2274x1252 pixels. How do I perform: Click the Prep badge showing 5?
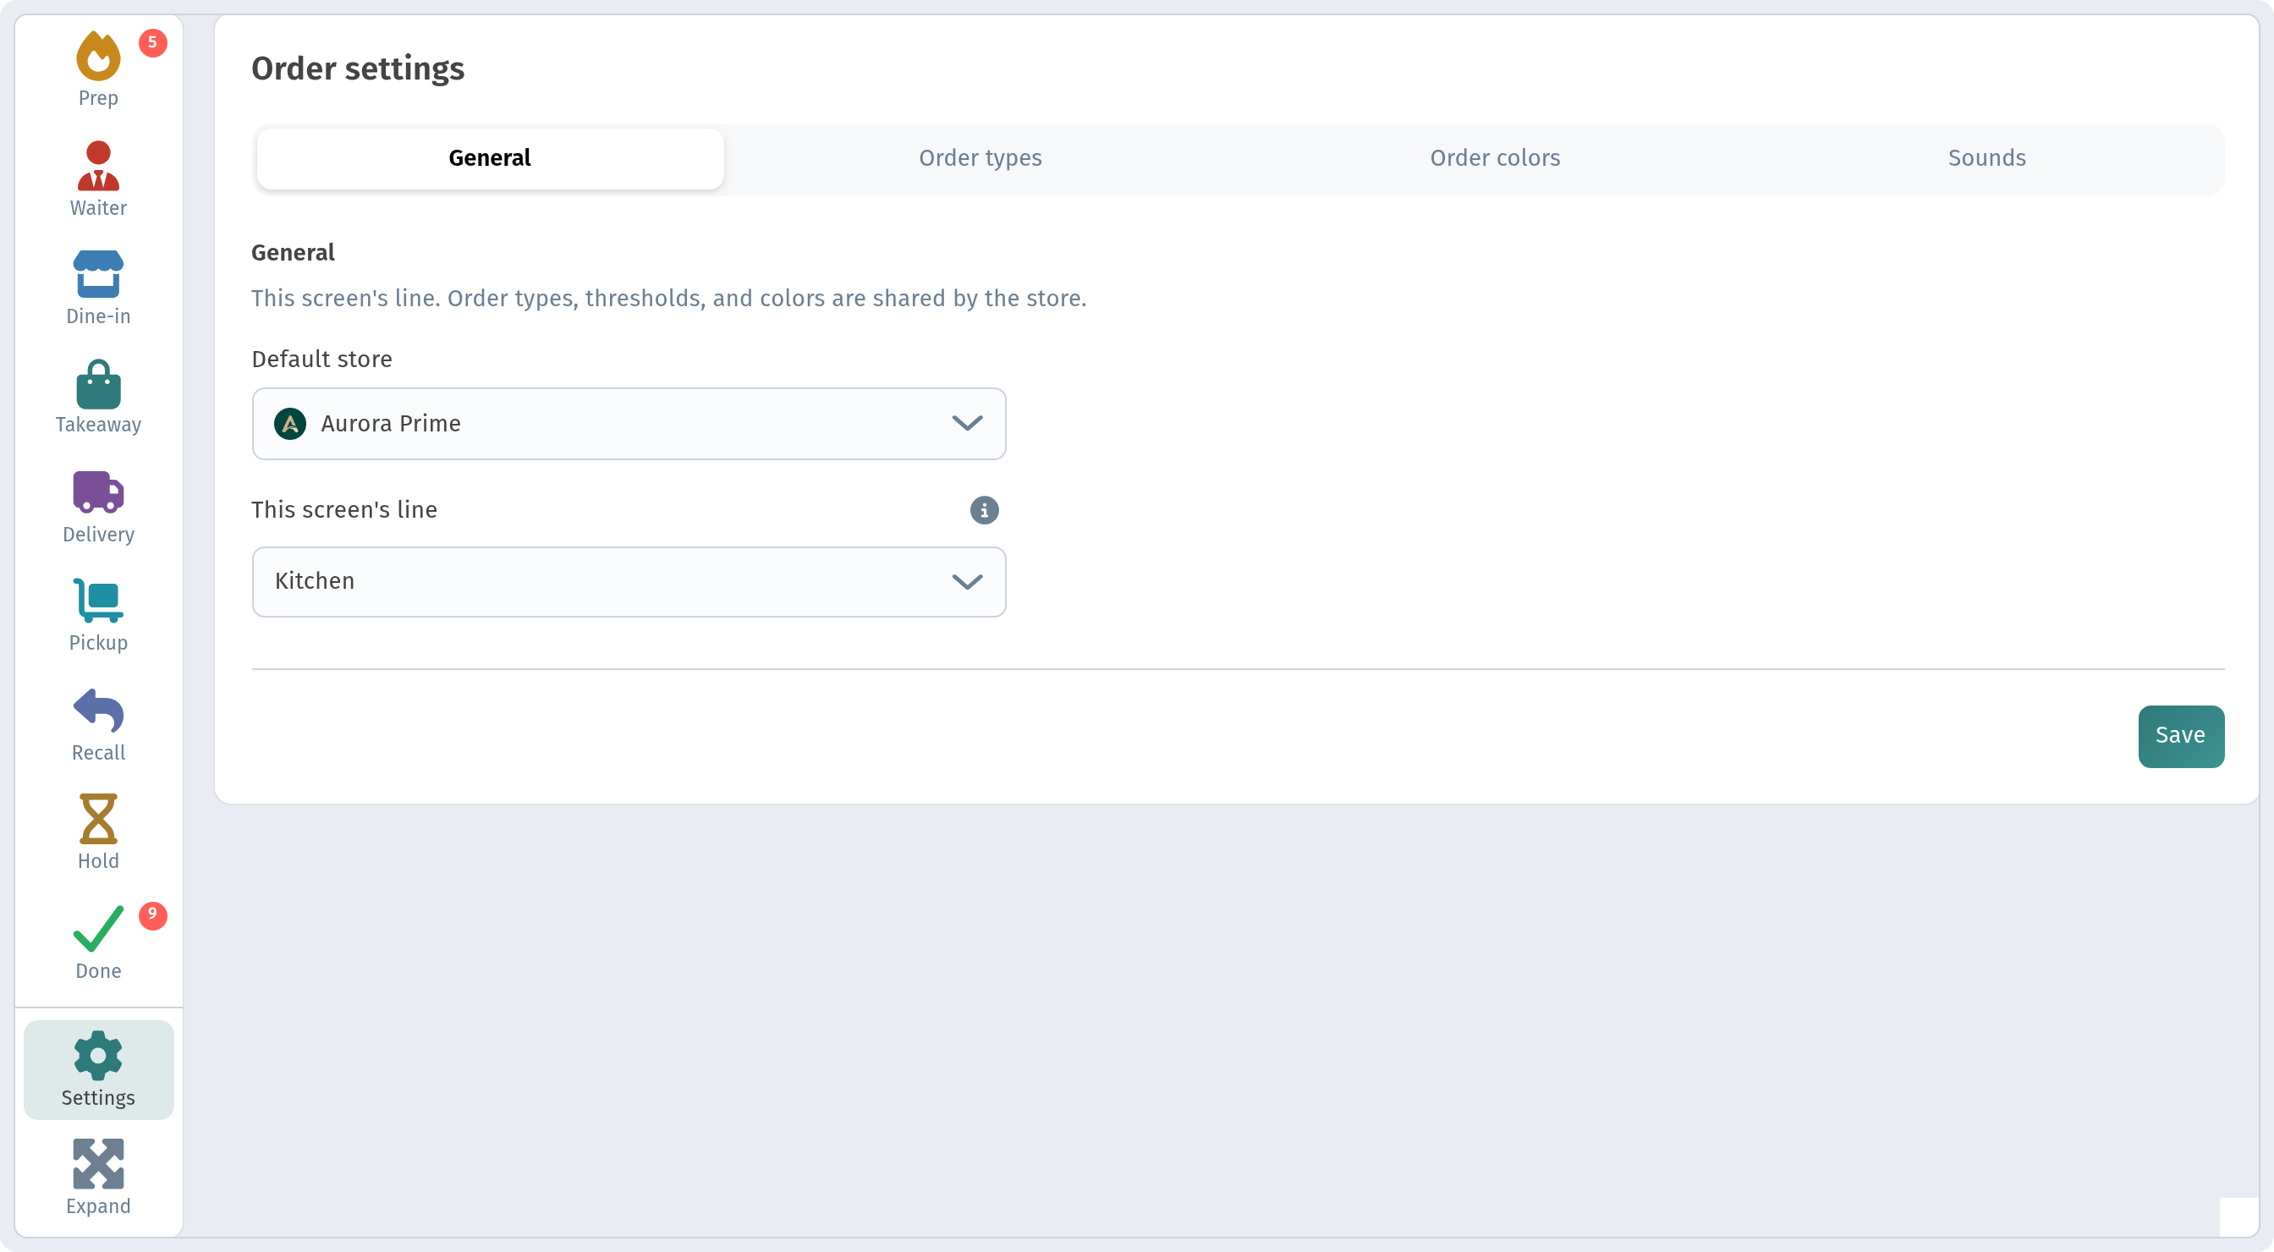pos(153,42)
